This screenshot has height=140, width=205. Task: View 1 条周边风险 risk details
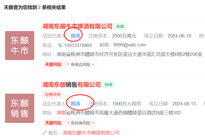coord(79,65)
